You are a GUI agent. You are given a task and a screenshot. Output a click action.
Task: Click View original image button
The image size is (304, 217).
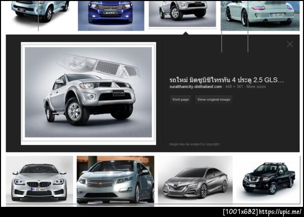coord(214,99)
